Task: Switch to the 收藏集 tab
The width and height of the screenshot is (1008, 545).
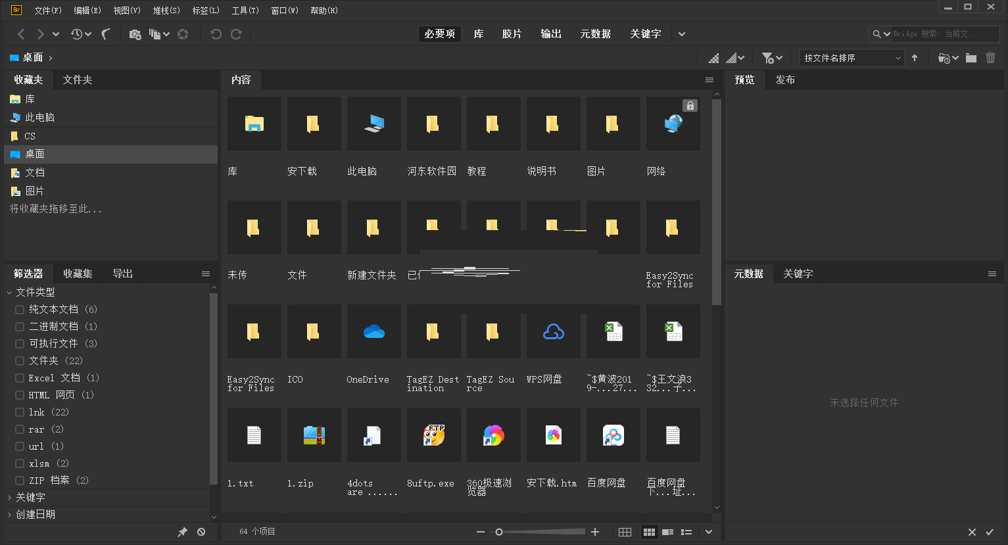Action: click(78, 273)
